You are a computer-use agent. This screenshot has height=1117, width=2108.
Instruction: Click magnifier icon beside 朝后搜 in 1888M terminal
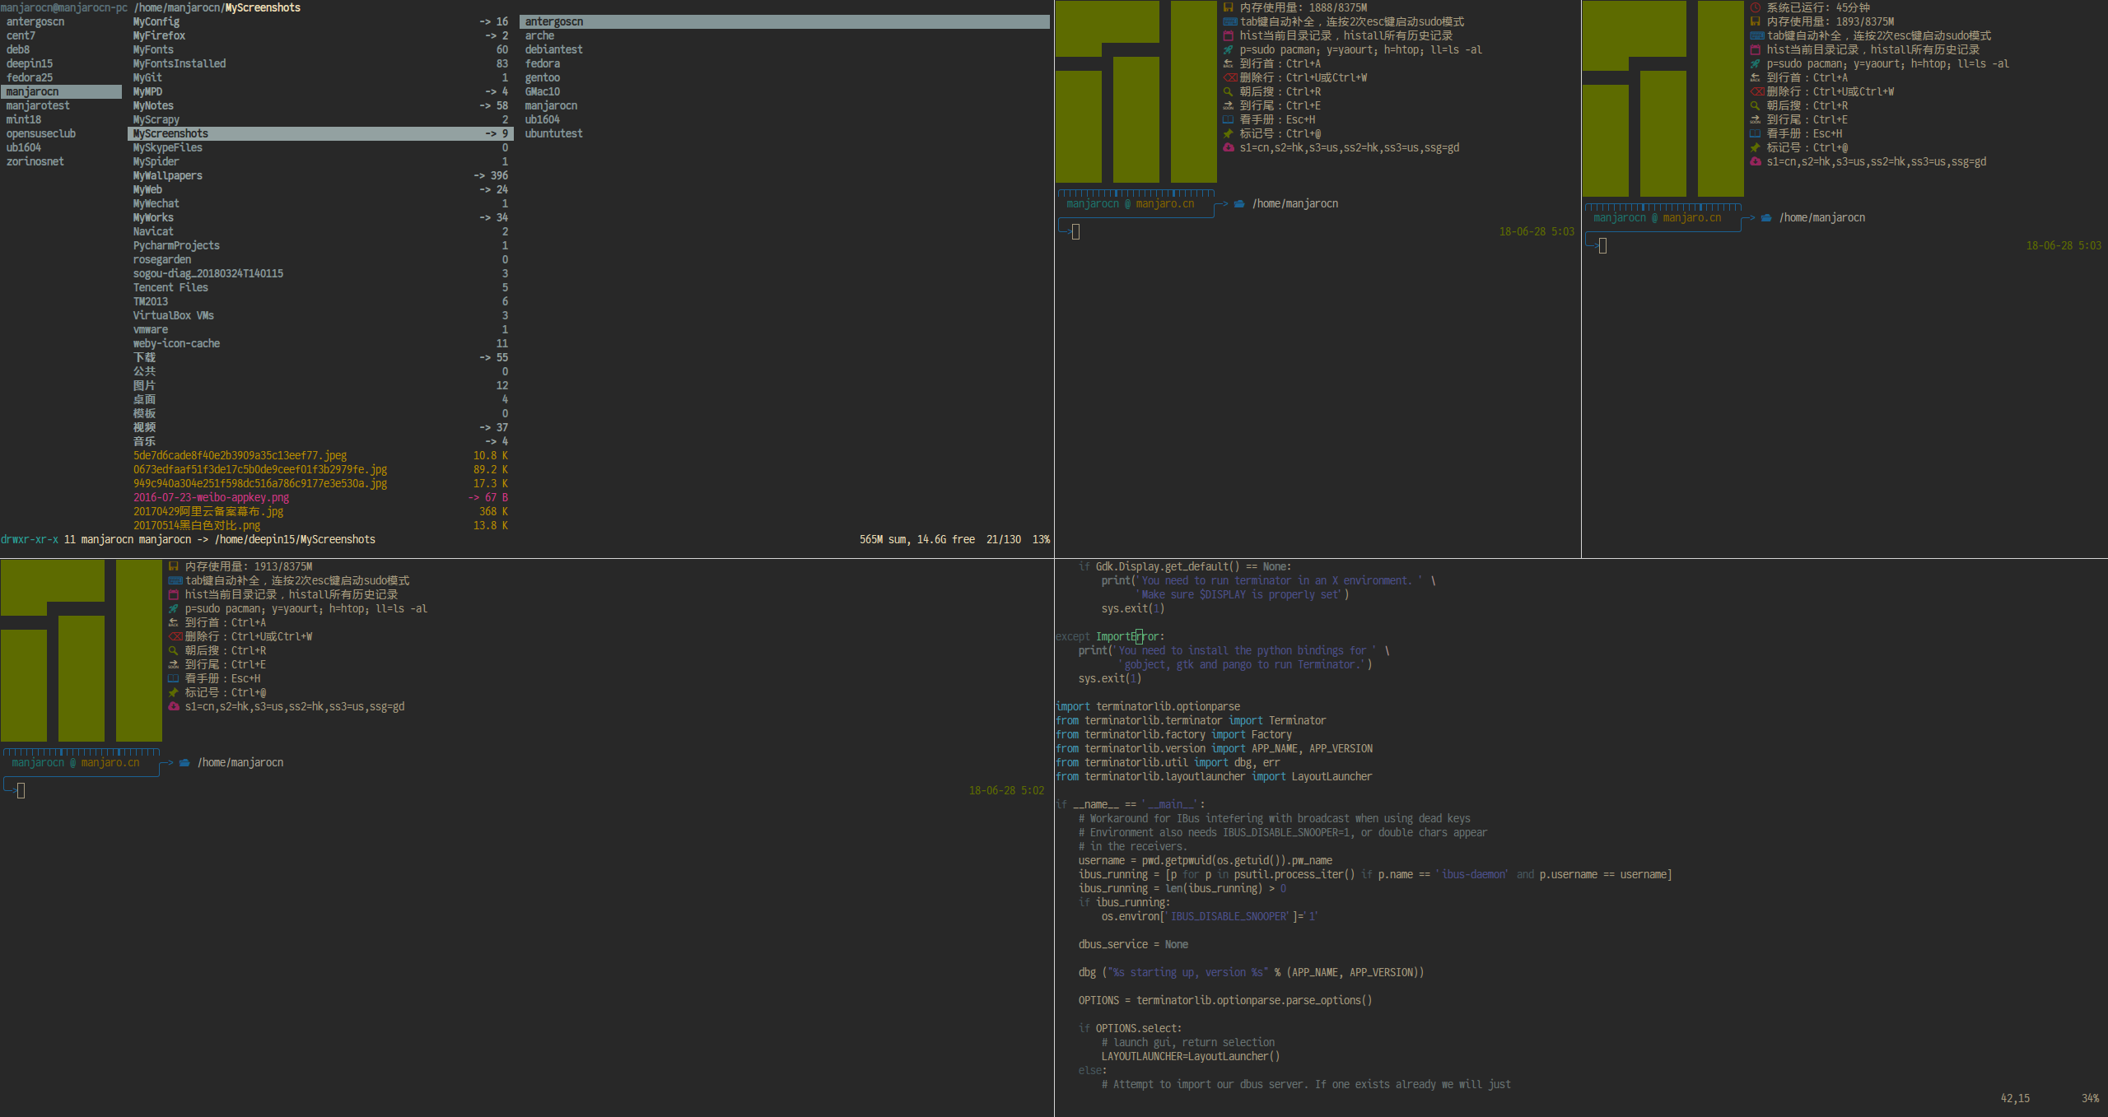point(1229,91)
